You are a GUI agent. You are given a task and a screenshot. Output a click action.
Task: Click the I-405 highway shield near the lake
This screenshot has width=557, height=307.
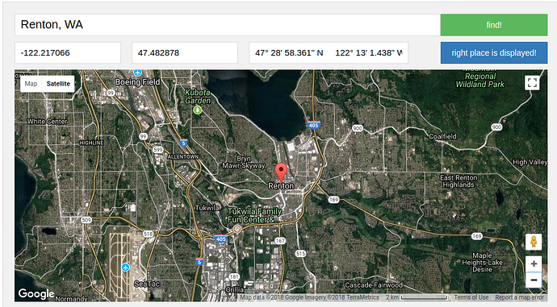[x=313, y=125]
